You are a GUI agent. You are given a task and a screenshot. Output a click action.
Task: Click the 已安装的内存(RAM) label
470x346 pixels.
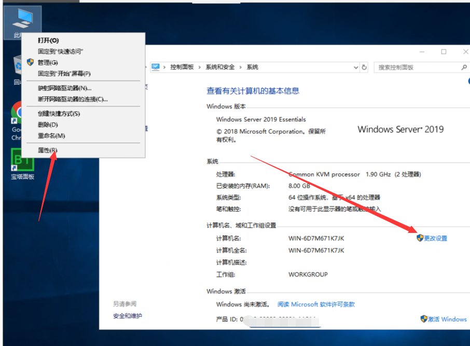[243, 186]
